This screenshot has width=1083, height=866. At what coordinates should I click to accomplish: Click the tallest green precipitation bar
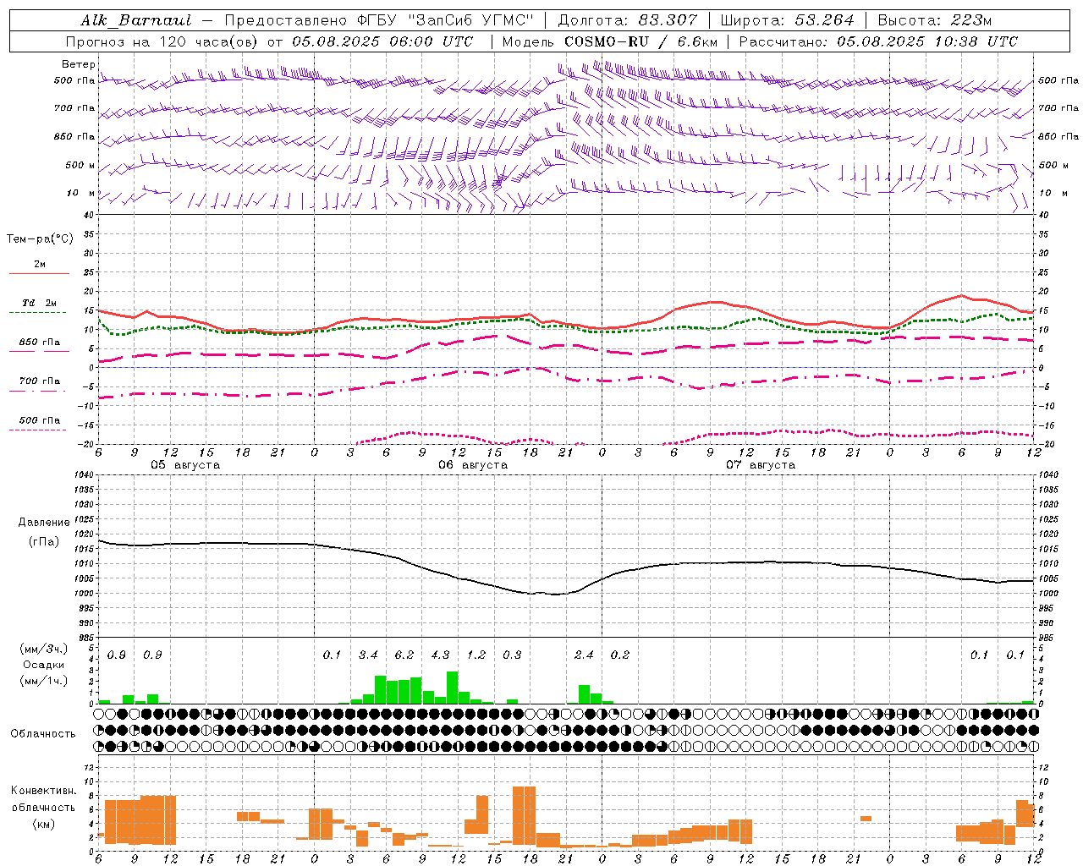click(x=453, y=688)
